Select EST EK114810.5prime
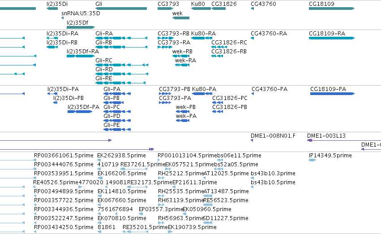 coord(122,191)
